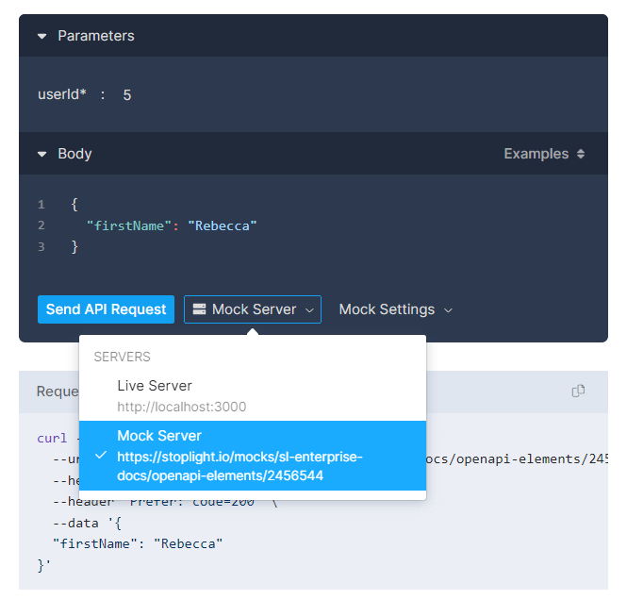The image size is (627, 600).
Task: Click the "Rebecca" value in body editor
Action: tap(223, 225)
